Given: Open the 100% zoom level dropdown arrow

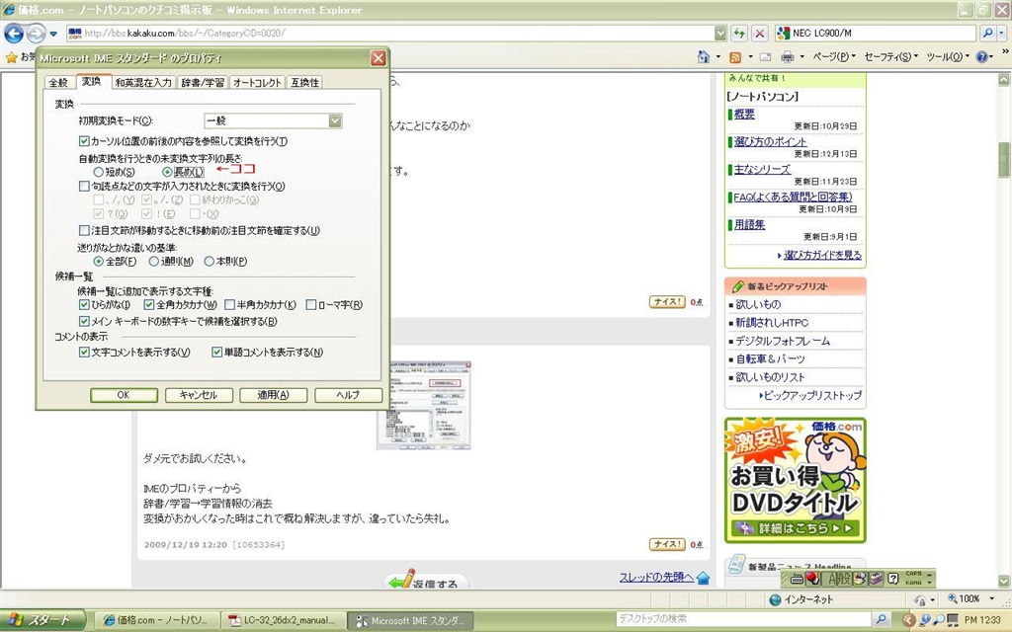Looking at the screenshot, I should (x=992, y=599).
